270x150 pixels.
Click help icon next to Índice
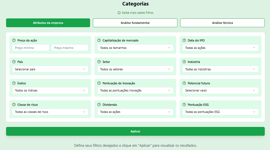14,83
